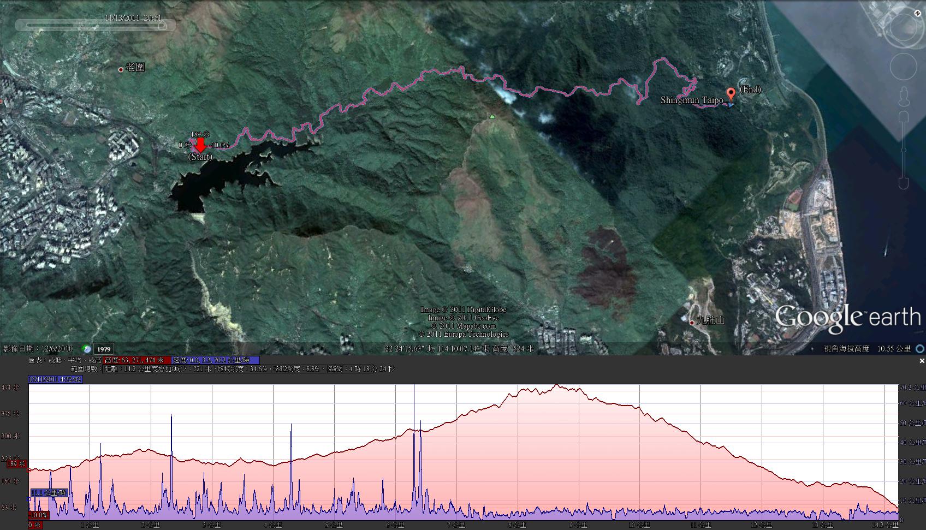The image size is (926, 530).
Task: Click the pan move joystick circle
Action: [x=903, y=67]
